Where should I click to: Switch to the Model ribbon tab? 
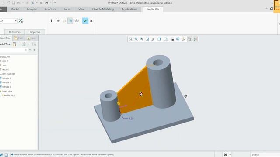click(14, 9)
